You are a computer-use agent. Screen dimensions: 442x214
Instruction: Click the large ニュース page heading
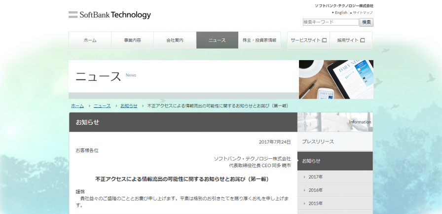click(x=98, y=76)
